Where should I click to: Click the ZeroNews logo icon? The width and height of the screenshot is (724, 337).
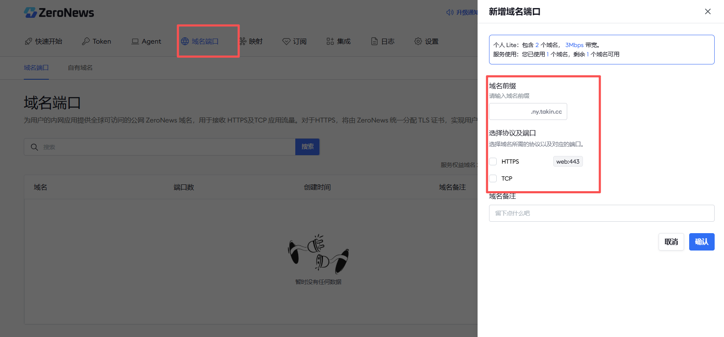point(30,13)
